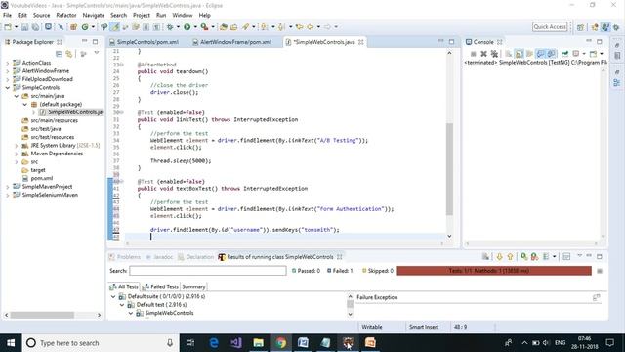Expand the FileUploadDownload project
This screenshot has height=352, width=625.
point(8,79)
